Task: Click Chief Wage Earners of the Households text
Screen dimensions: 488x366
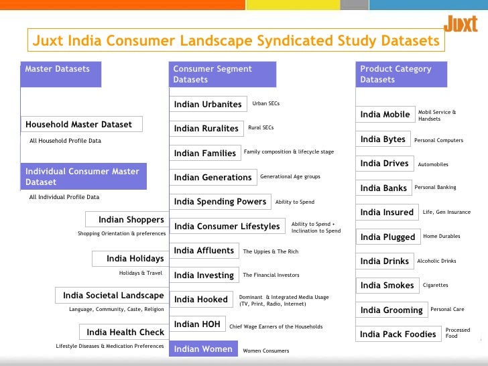Action: (x=276, y=327)
